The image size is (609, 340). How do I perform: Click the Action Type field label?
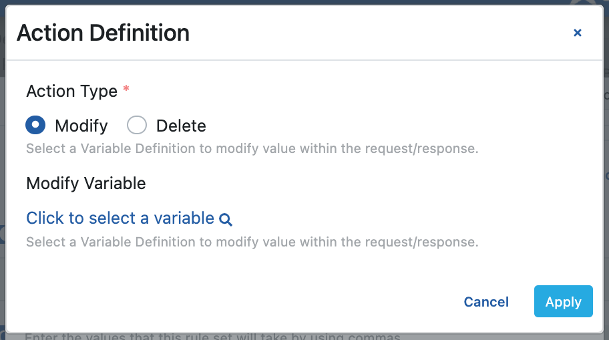tap(71, 91)
